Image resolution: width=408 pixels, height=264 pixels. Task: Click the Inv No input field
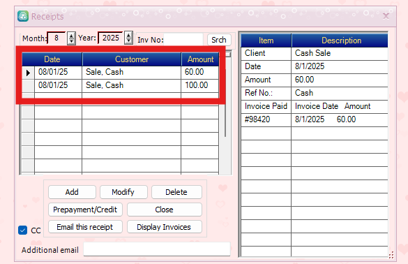point(183,40)
